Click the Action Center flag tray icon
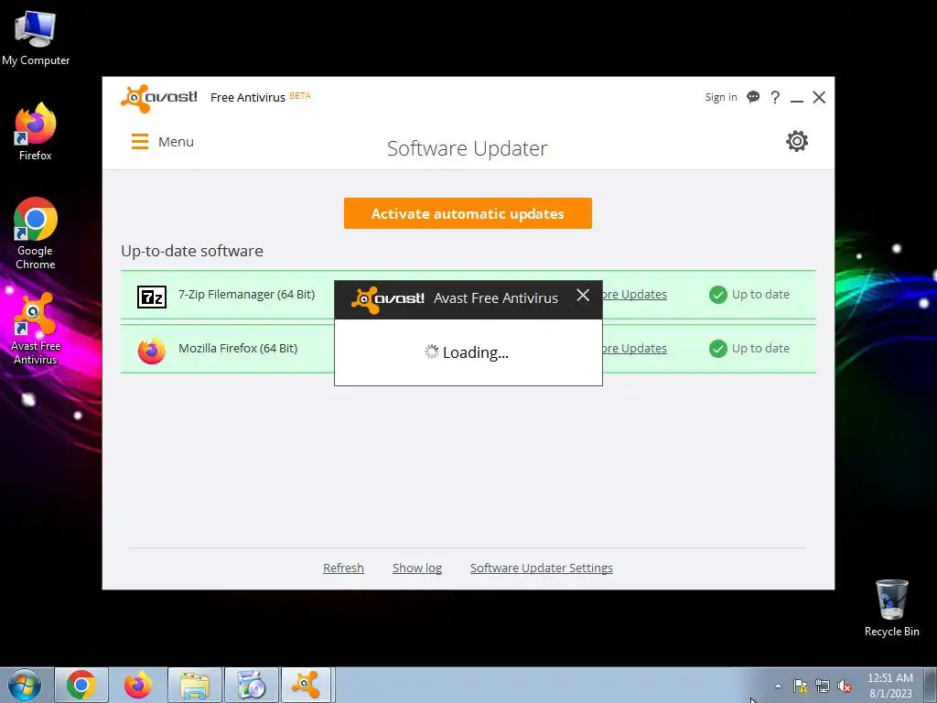Screen dimensions: 937x703 (800, 687)
